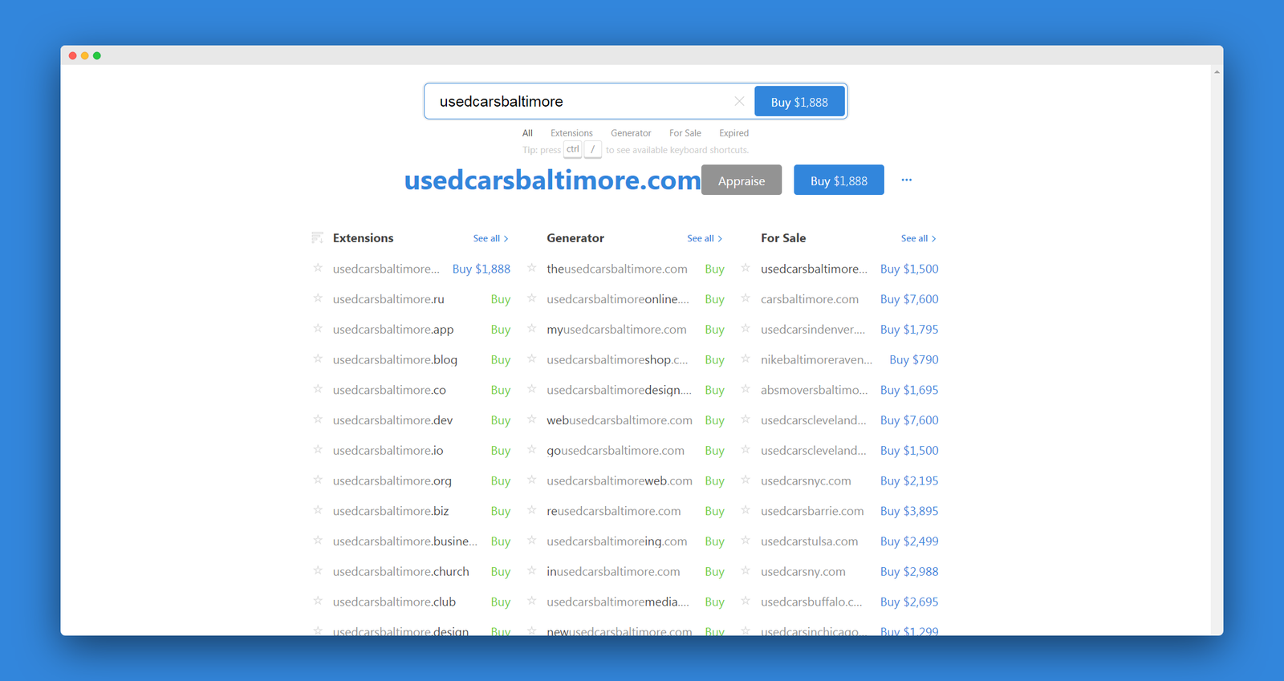Buy reusedcarsbaltimore.com
This screenshot has height=681, width=1284.
click(x=714, y=511)
